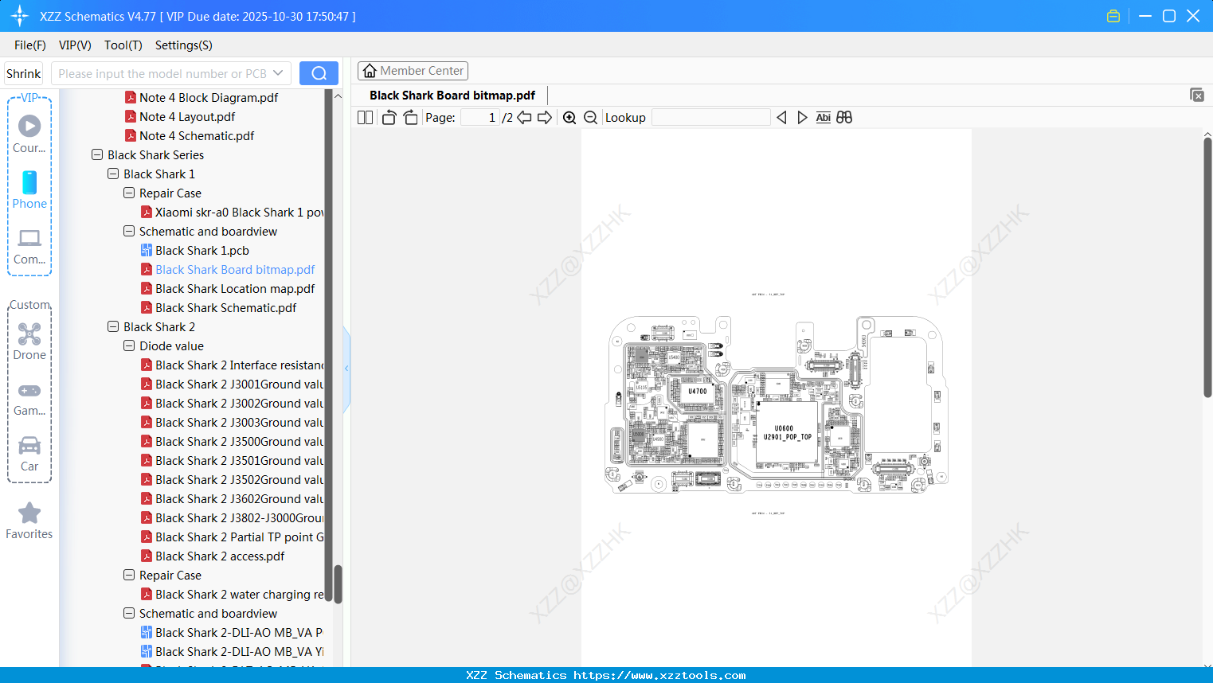The image size is (1213, 683).
Task: Toggle two-page layout view icon
Action: (365, 117)
